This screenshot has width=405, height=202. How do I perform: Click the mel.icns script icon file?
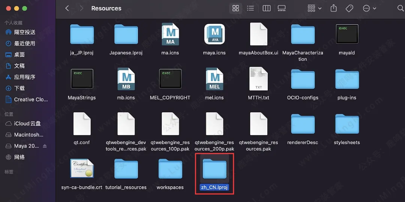(x=214, y=79)
